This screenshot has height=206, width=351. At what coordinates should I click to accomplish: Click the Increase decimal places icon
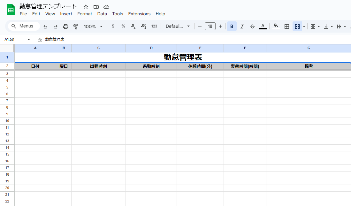click(x=144, y=26)
